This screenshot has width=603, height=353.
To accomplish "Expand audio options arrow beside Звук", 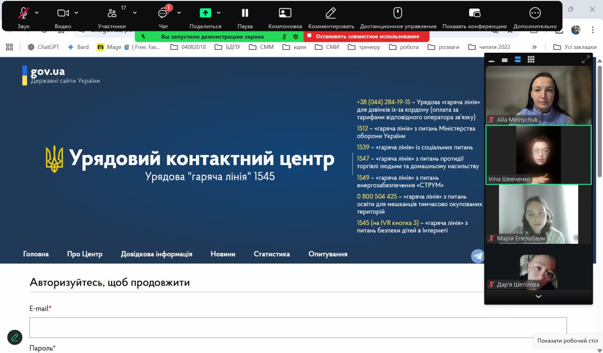I will [37, 13].
